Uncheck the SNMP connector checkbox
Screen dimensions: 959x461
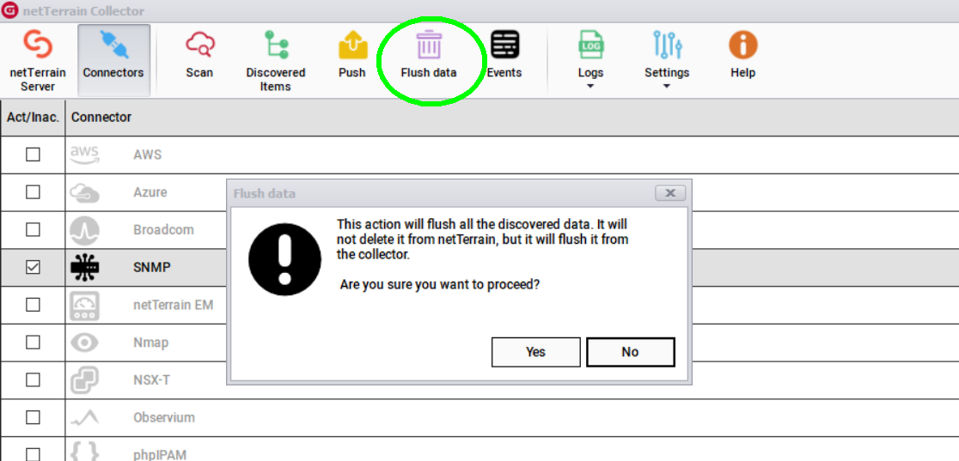point(33,267)
